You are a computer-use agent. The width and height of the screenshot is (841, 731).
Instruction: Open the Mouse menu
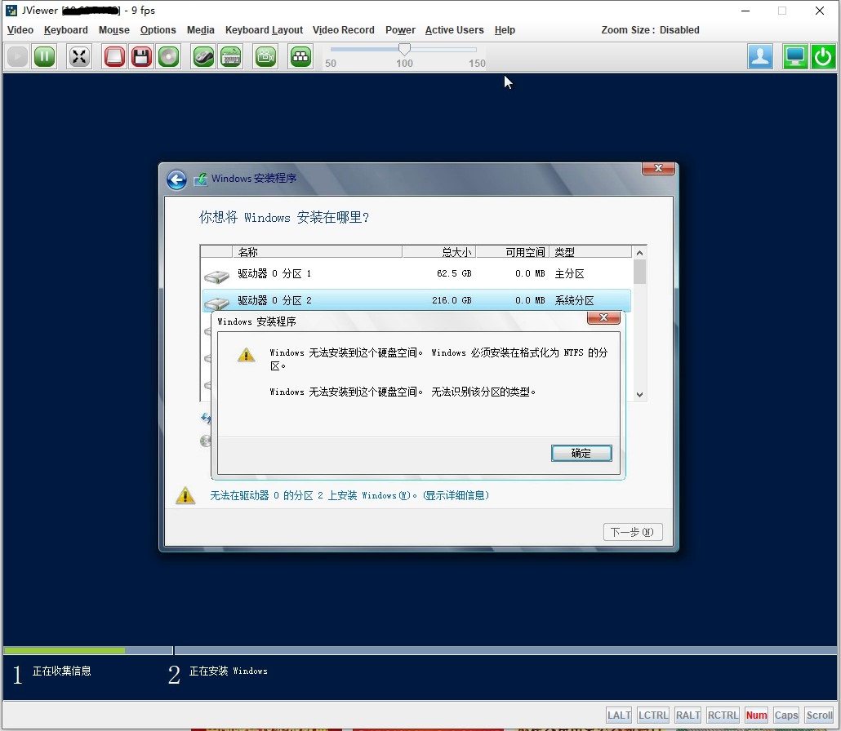(113, 30)
